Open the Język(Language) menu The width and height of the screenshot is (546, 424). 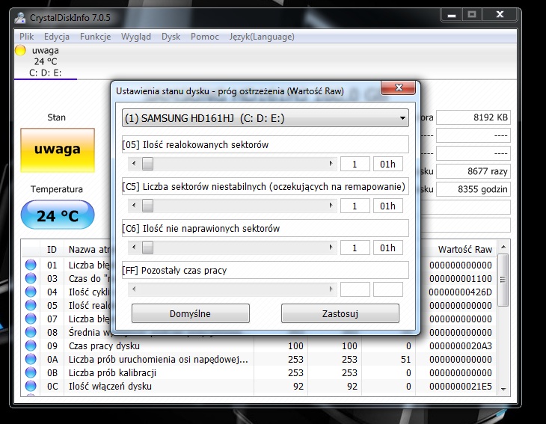click(262, 37)
